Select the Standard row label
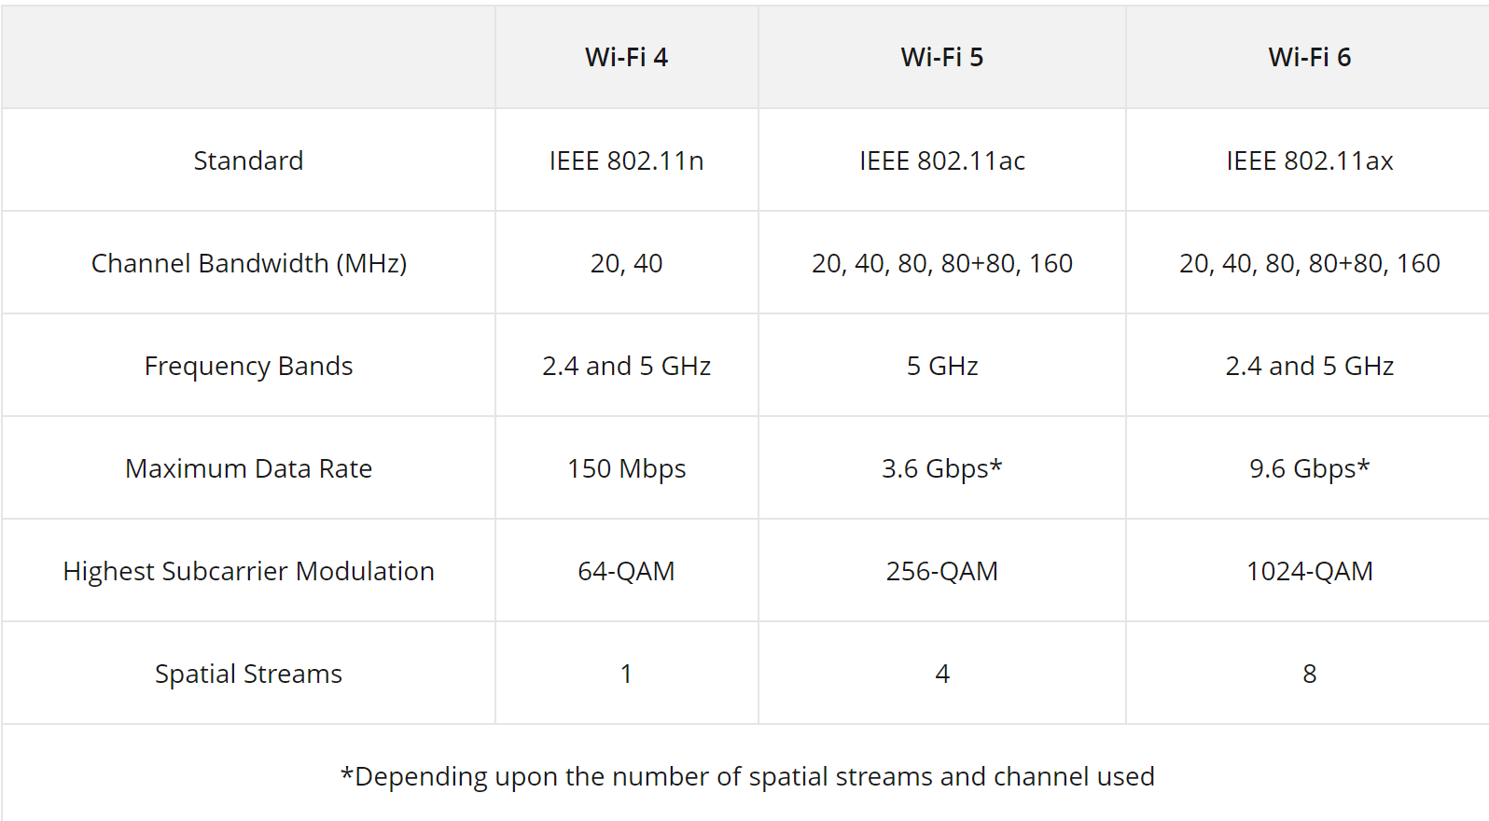Image resolution: width=1489 pixels, height=821 pixels. pyautogui.click(x=248, y=160)
